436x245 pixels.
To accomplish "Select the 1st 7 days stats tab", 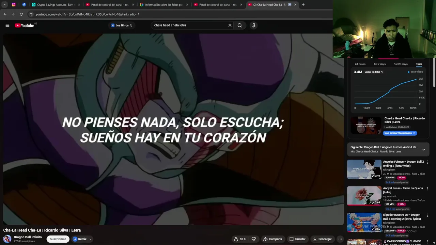I will point(380,64).
